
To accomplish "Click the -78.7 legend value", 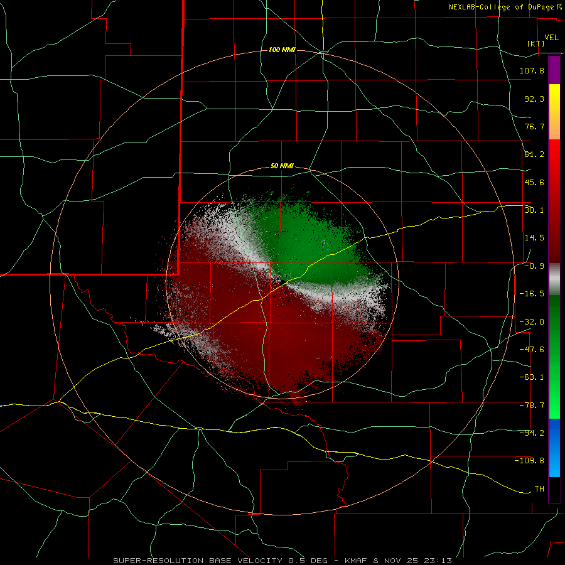I will click(532, 406).
